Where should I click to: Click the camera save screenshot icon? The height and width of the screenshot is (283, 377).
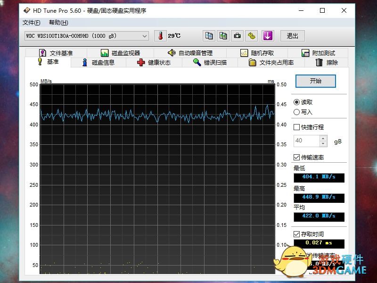238,36
